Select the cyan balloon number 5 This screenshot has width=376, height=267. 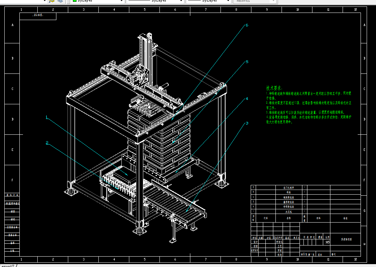(x=247, y=62)
